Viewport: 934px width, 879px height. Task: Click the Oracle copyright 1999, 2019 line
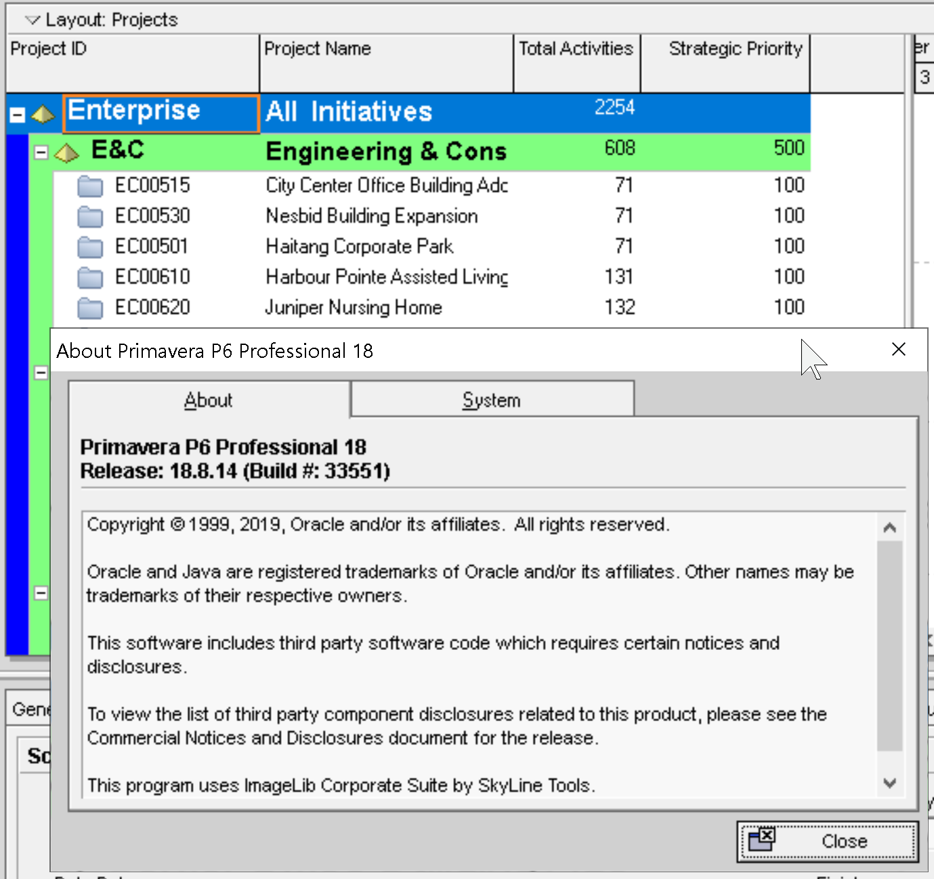pos(379,525)
